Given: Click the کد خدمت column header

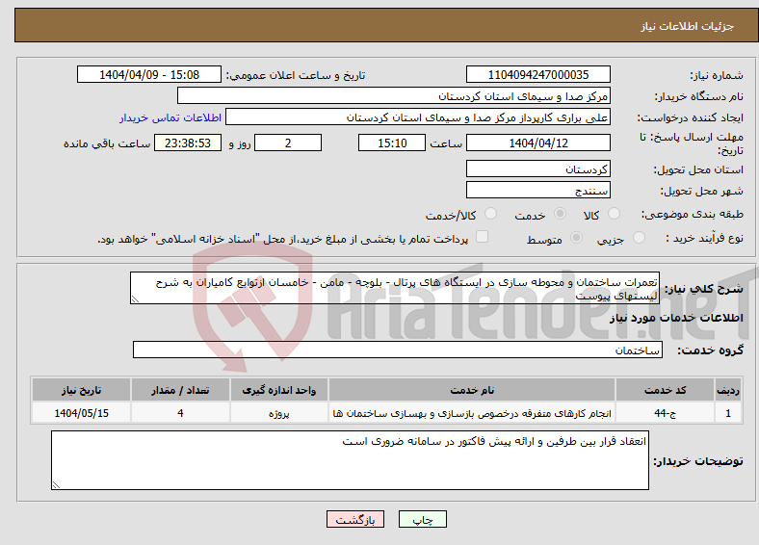Looking at the screenshot, I should (666, 390).
